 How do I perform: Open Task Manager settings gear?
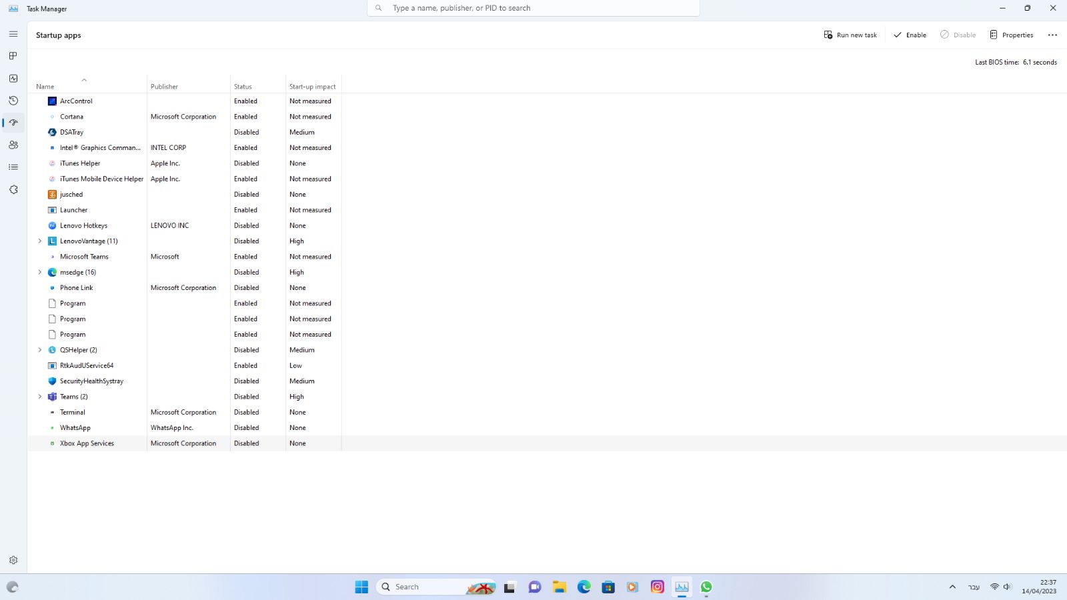coord(13,561)
